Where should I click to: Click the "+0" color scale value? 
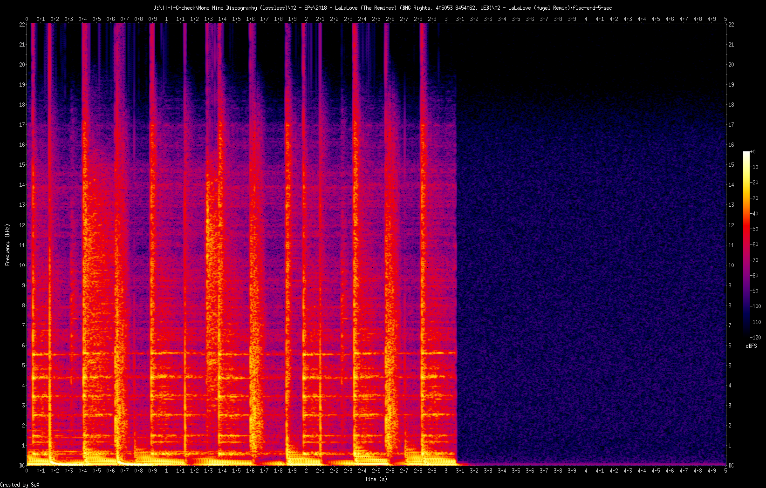[x=753, y=152]
